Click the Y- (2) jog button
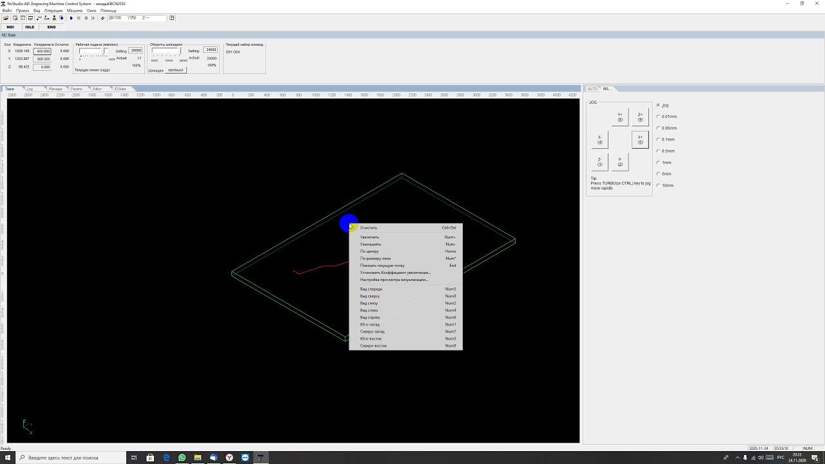 click(x=620, y=162)
